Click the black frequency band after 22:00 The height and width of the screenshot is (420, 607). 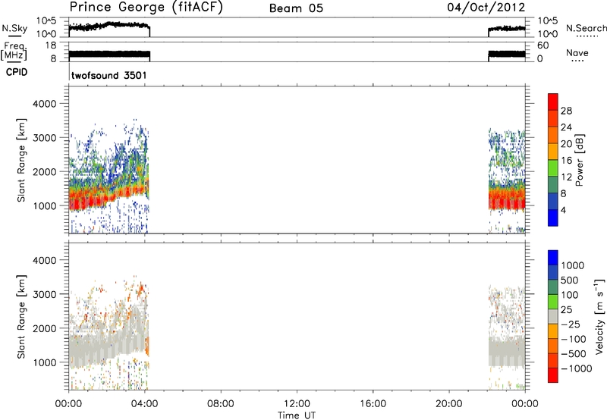pyautogui.click(x=507, y=55)
